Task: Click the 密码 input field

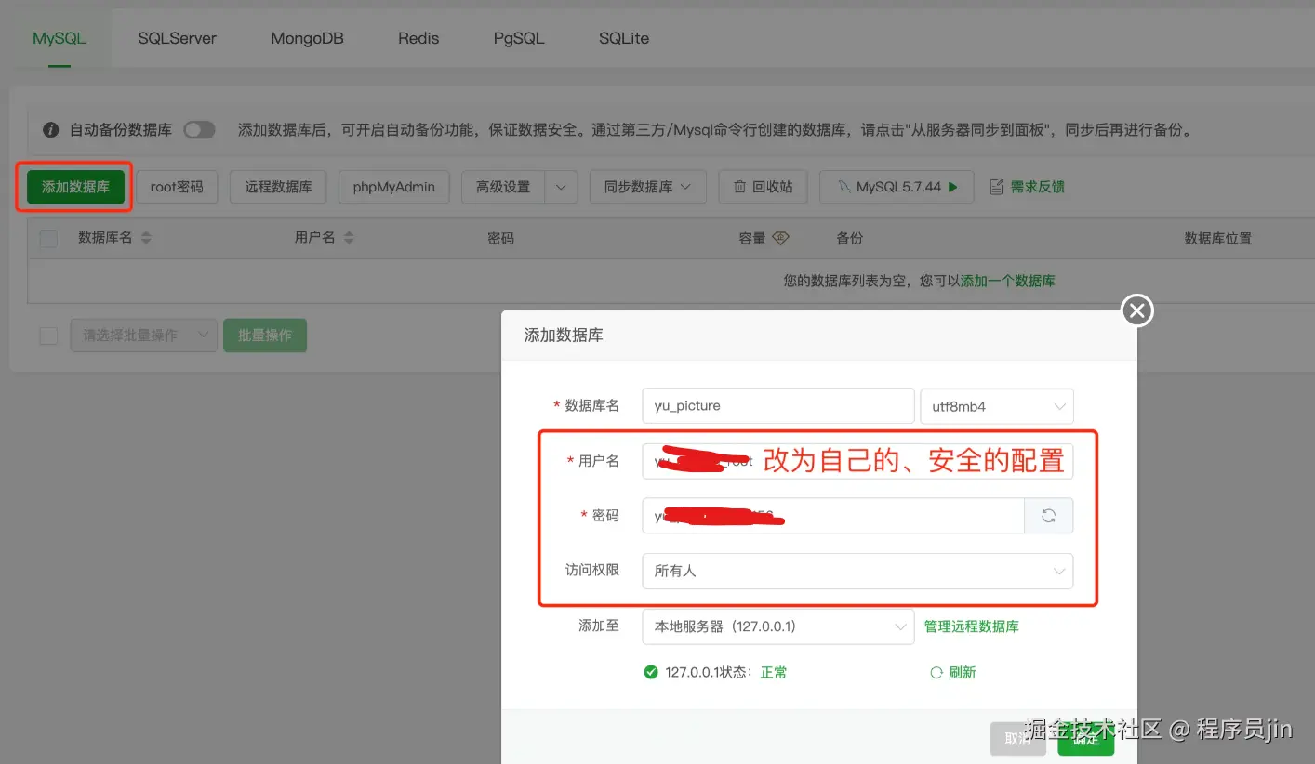Action: click(833, 516)
